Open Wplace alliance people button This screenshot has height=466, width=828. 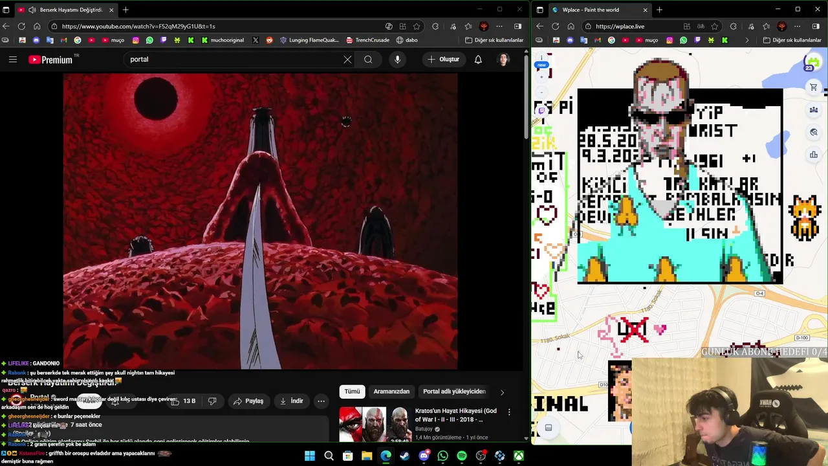point(814,110)
